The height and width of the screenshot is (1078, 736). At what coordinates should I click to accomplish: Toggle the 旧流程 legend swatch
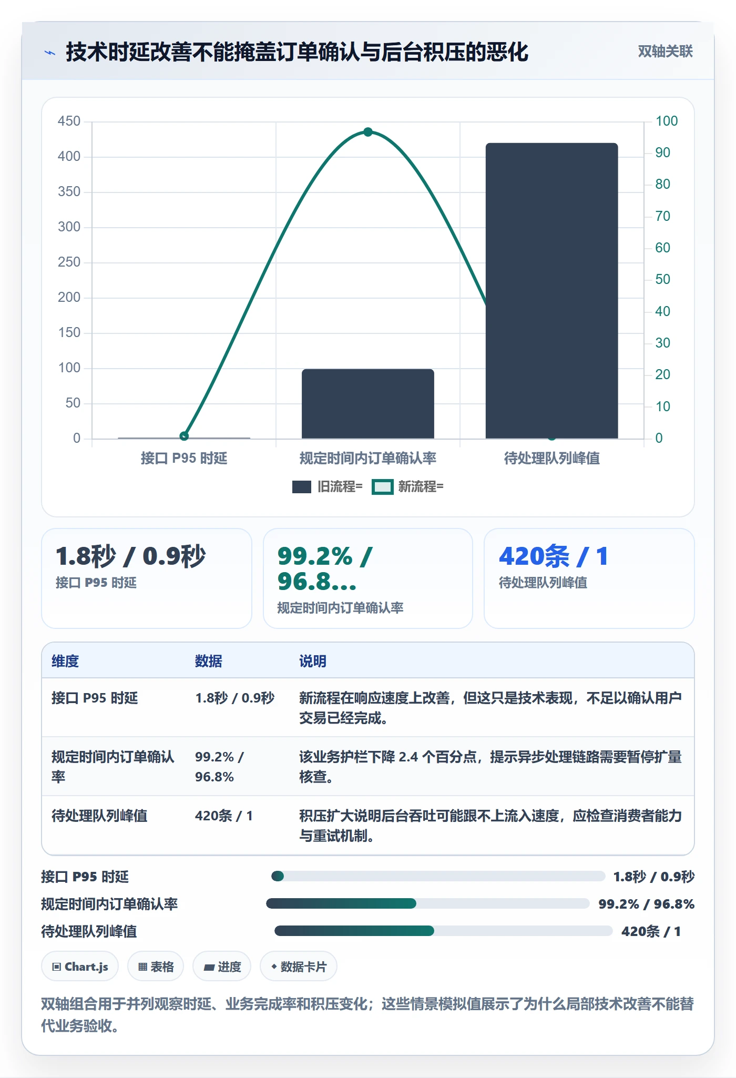coord(302,487)
